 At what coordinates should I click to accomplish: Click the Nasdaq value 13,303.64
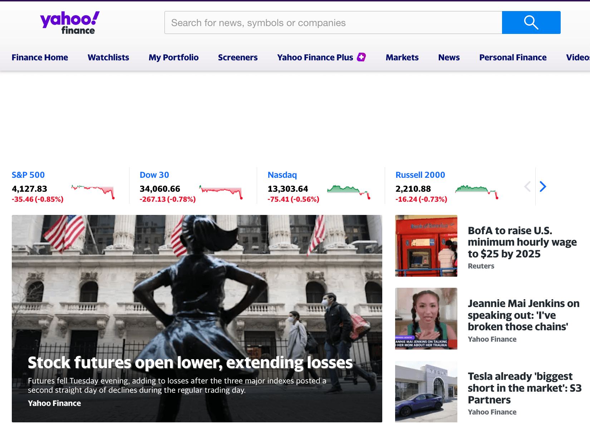pos(288,189)
